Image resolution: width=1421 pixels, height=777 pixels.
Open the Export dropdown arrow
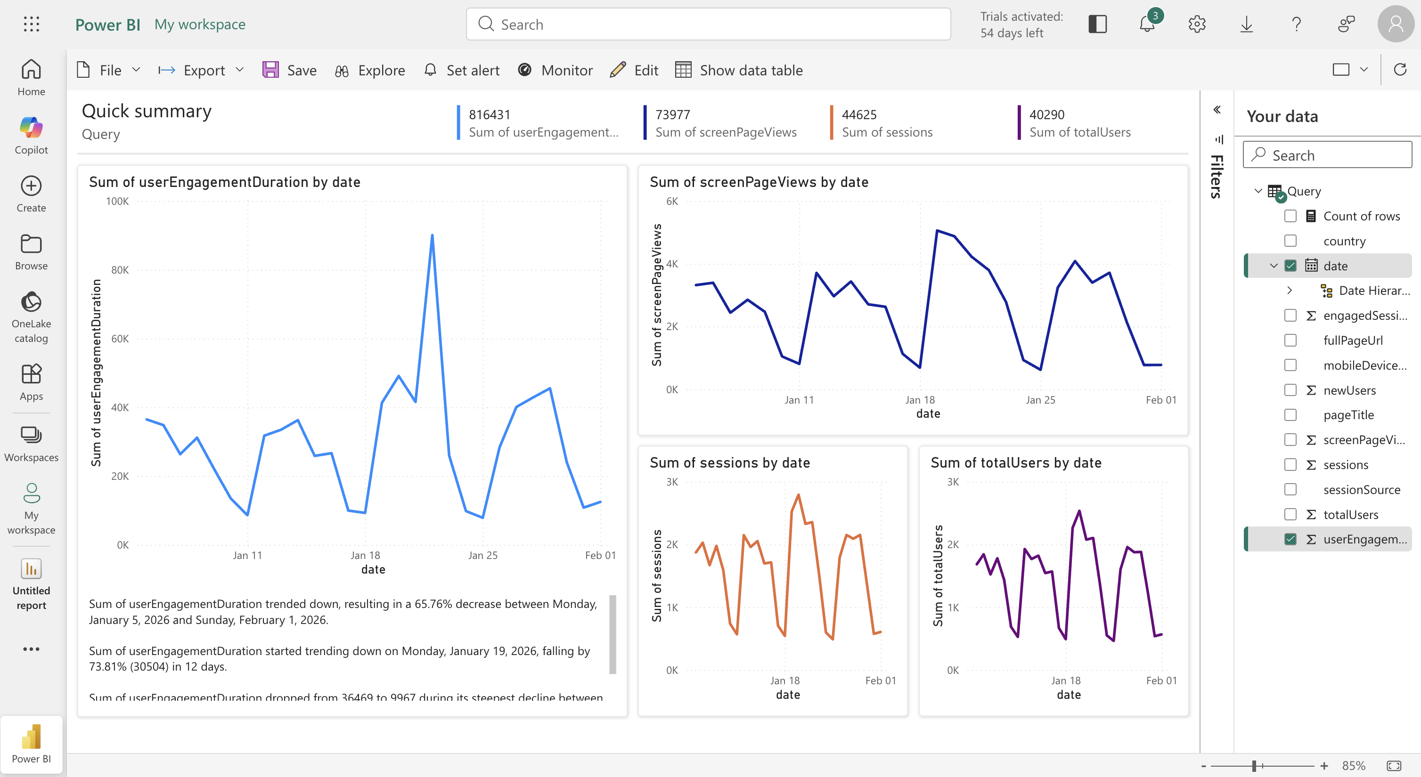click(239, 70)
